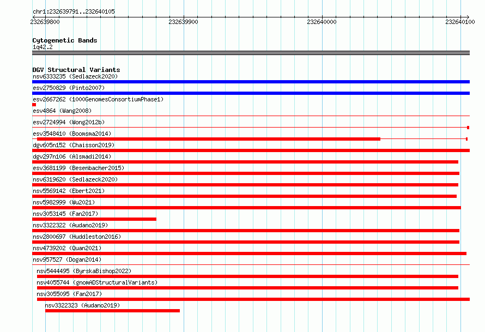The image size is (485, 332).
Task: Click nsv4055744 (gnomADStructuralVariants) label
Action: point(97,282)
